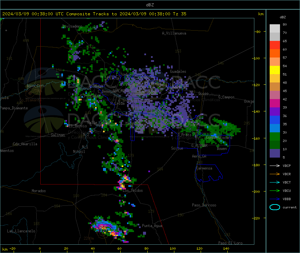Click the purple 36 dBZ color swatch
300x253 pixels.
coord(275,112)
